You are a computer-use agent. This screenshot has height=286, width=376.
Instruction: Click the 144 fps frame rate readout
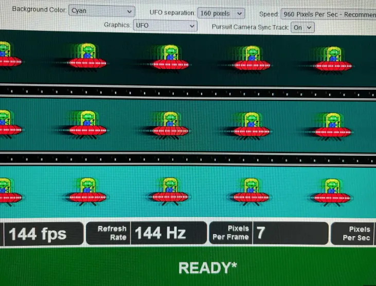point(38,234)
